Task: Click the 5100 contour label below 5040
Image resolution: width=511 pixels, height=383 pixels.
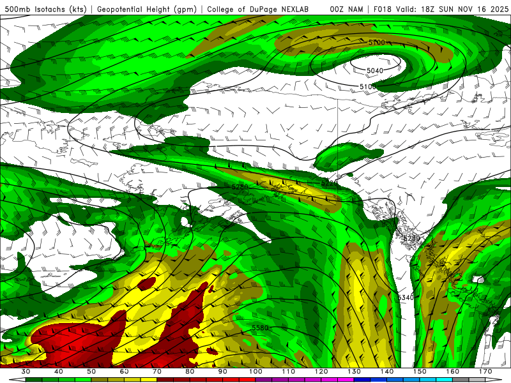Action: 368,87
